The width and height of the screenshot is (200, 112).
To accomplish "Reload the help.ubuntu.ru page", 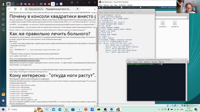I will pos(21,9).
